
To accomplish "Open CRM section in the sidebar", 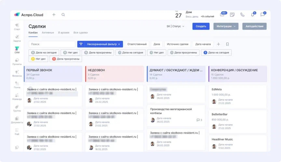I will 17,50.
